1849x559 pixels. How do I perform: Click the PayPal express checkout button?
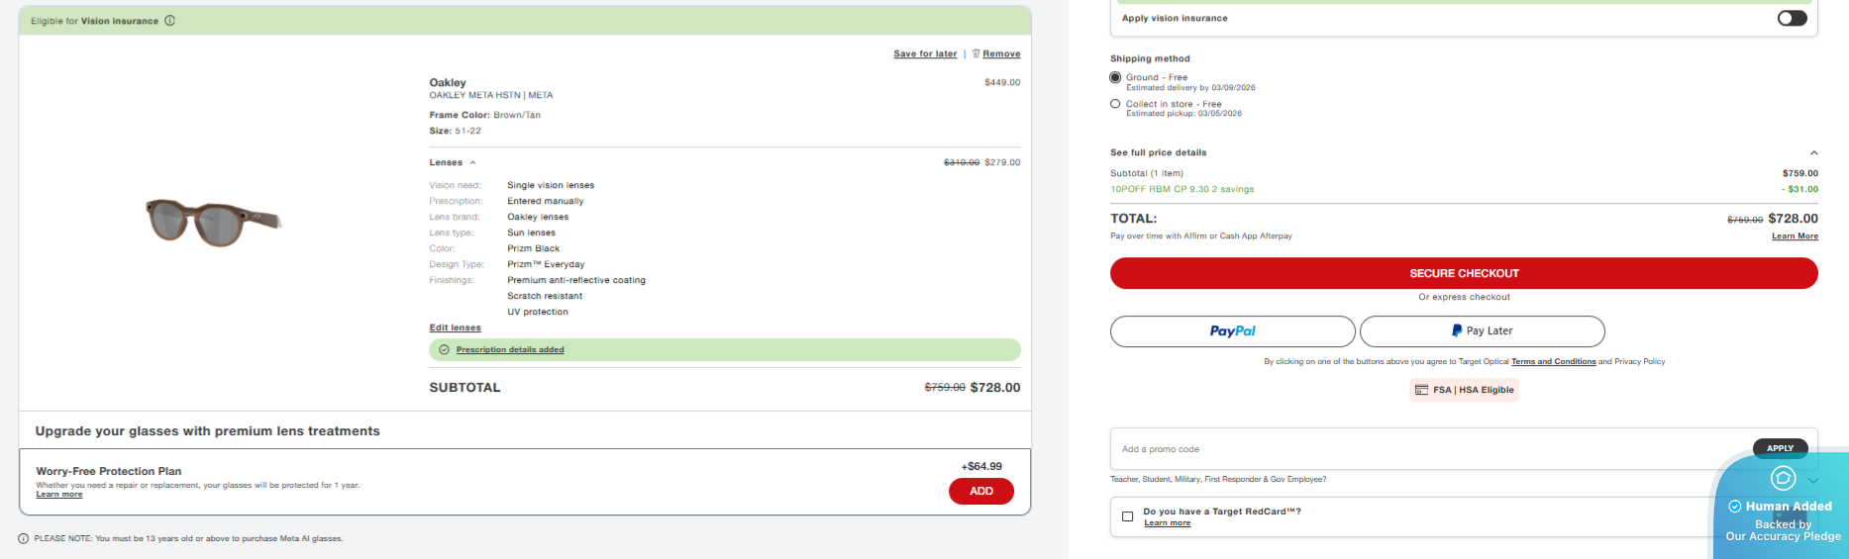coord(1232,331)
